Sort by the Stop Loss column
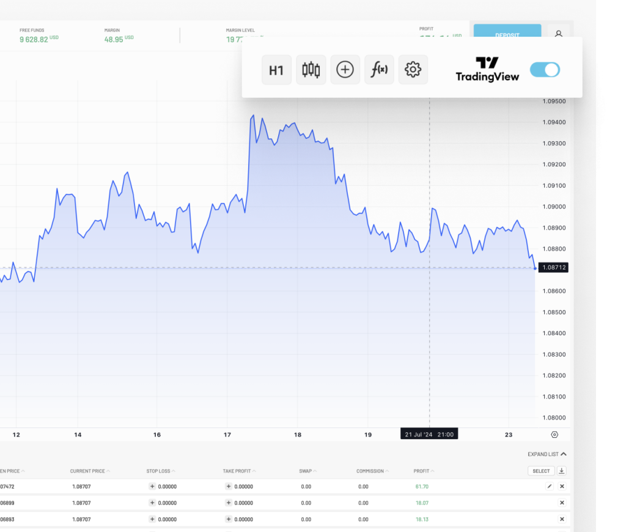The height and width of the screenshot is (532, 626). (161, 471)
